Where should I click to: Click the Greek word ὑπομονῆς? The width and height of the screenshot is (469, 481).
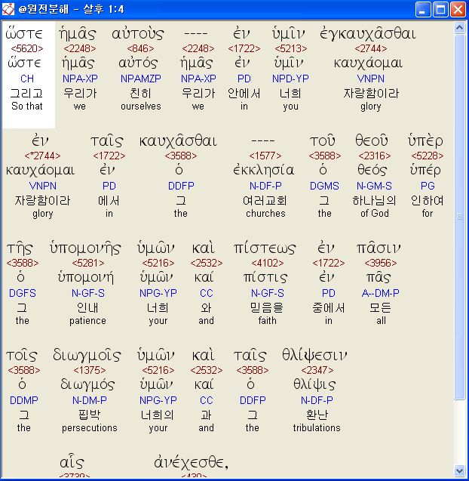[x=85, y=248]
